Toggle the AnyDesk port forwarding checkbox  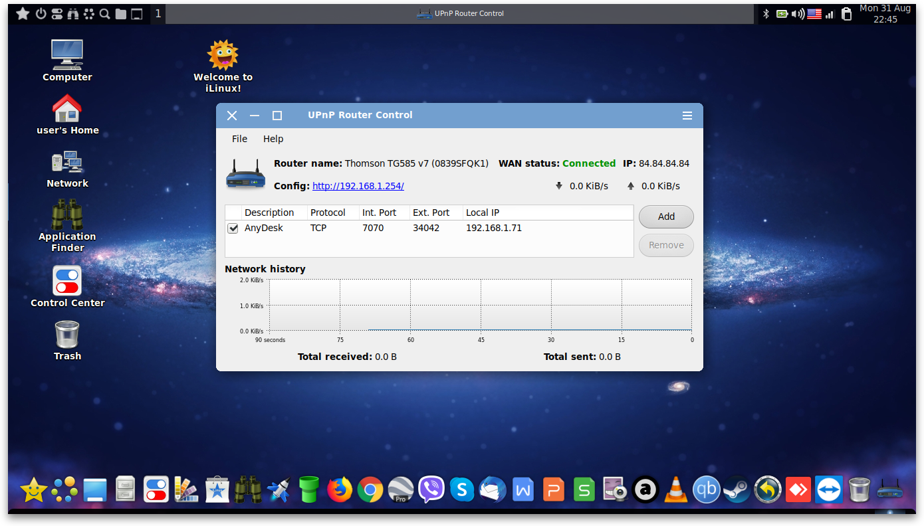click(233, 228)
